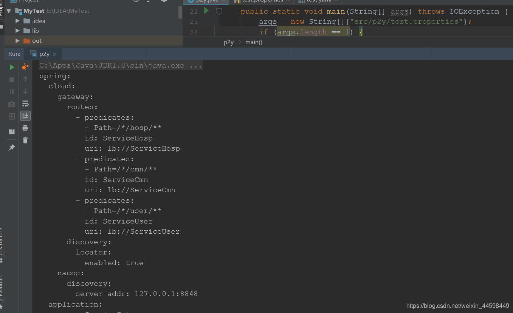
Task: Click the gutter run arrow at line 22
Action: (206, 11)
